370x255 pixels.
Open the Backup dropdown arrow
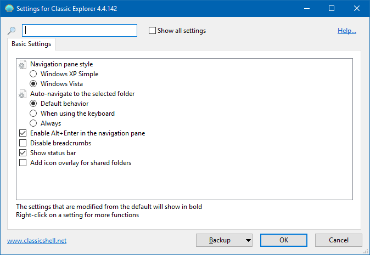coord(248,240)
